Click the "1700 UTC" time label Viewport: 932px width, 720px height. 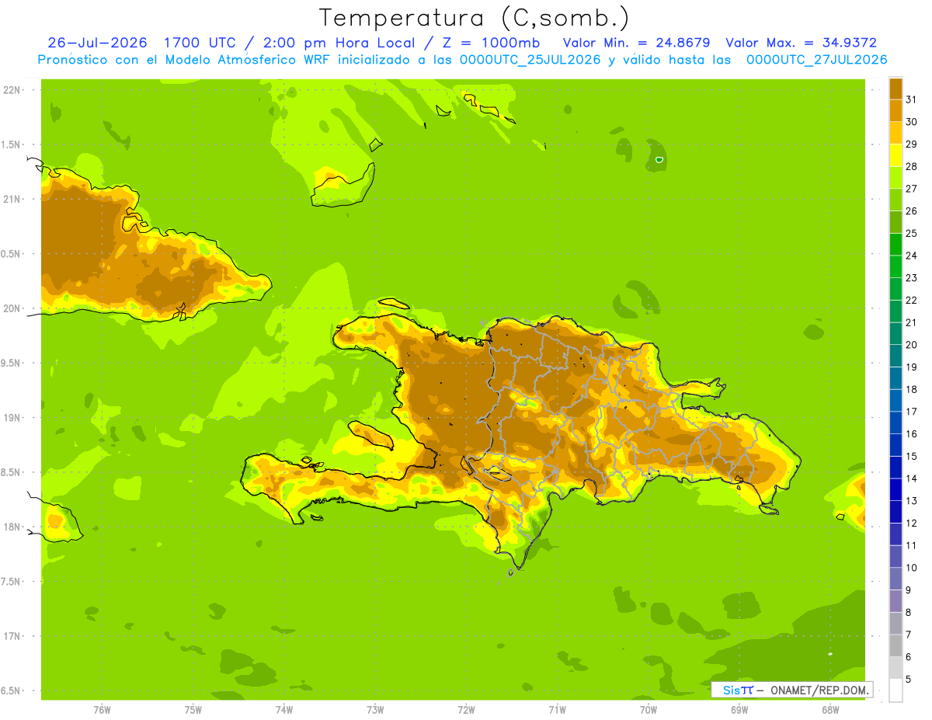[200, 43]
